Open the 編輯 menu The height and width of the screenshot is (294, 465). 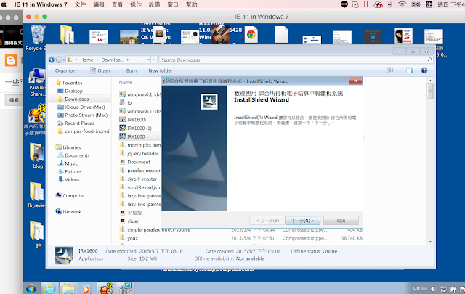click(x=99, y=4)
